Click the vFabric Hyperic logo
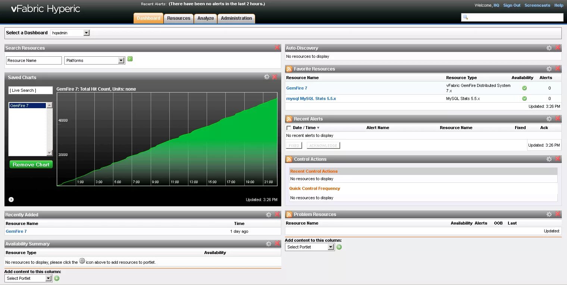This screenshot has width=567, height=285. (46, 9)
